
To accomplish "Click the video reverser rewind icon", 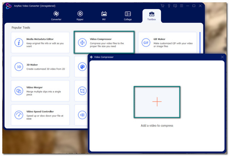I will click(82, 115).
